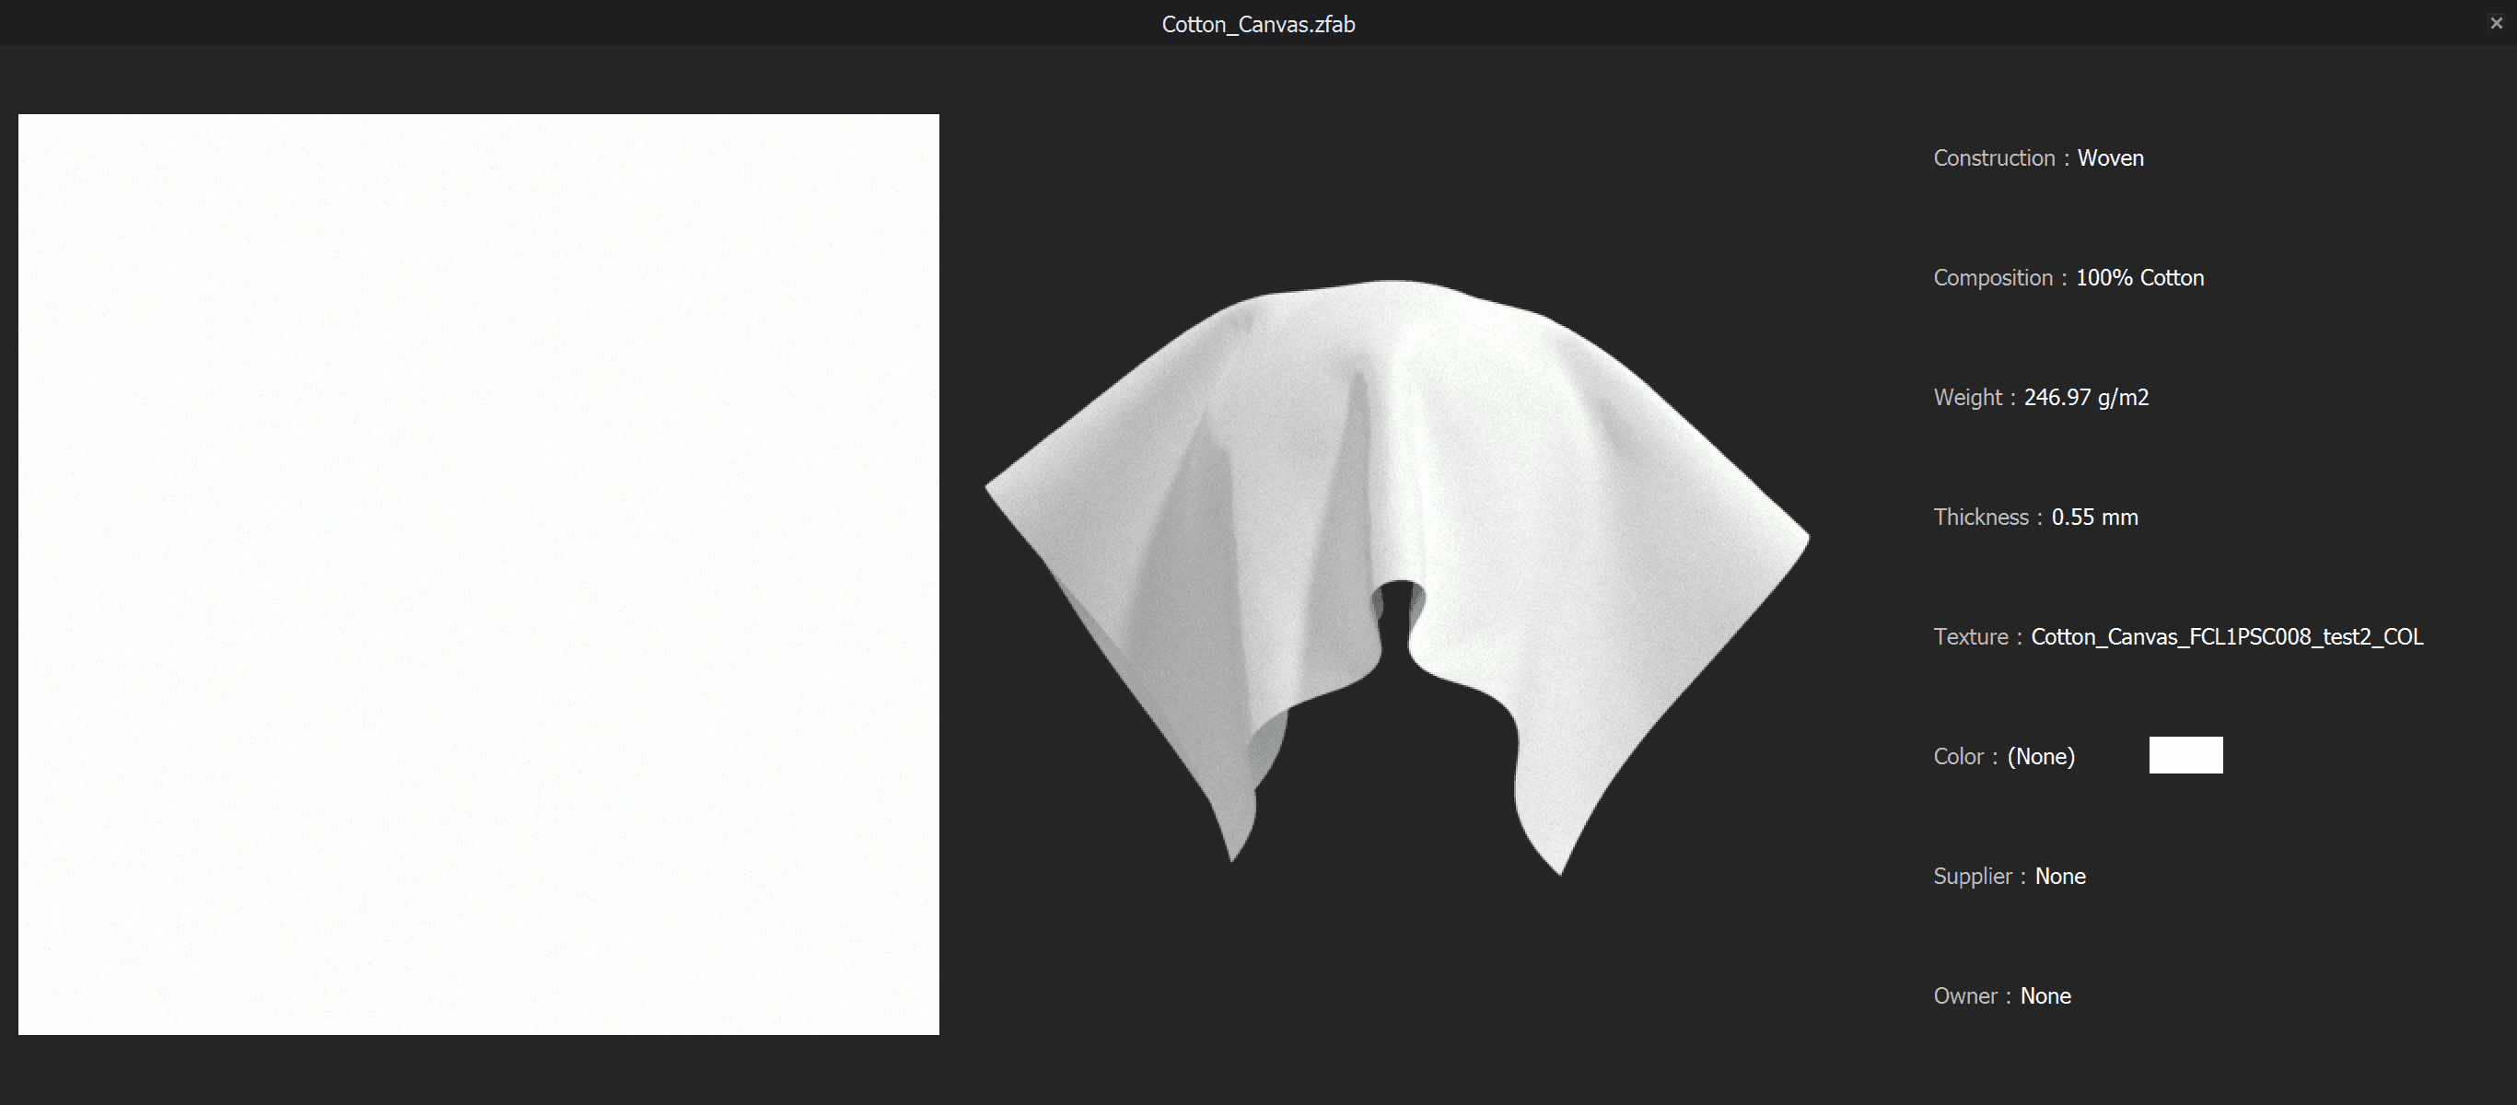Screen dimensions: 2517x1105
Task: Click the Cotton_Canvas.zfab window title
Action: click(1257, 25)
